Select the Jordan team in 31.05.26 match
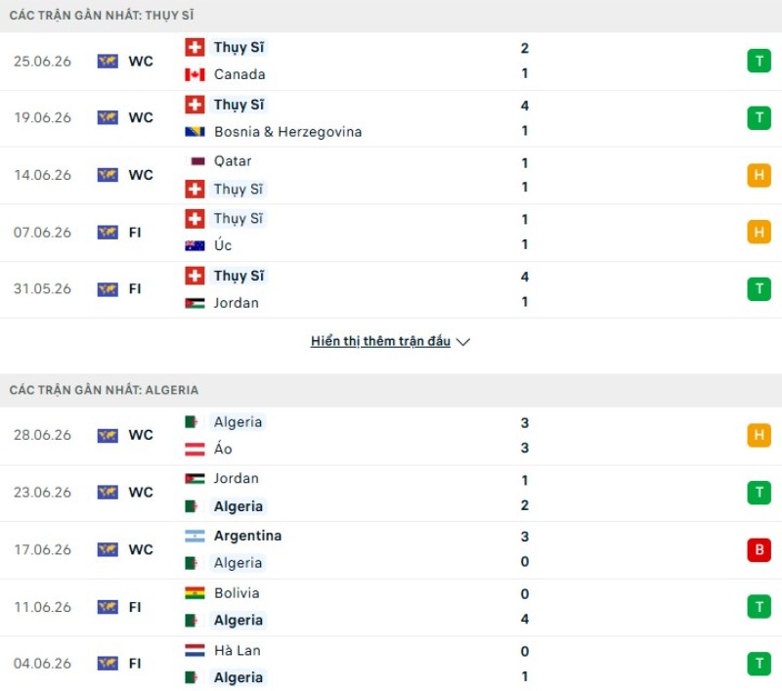Screen dimensions: 782x691 click(237, 303)
